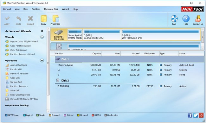206x123 pixels.
Task: Click the FAT32 file system cell
Action: coord(150,86)
